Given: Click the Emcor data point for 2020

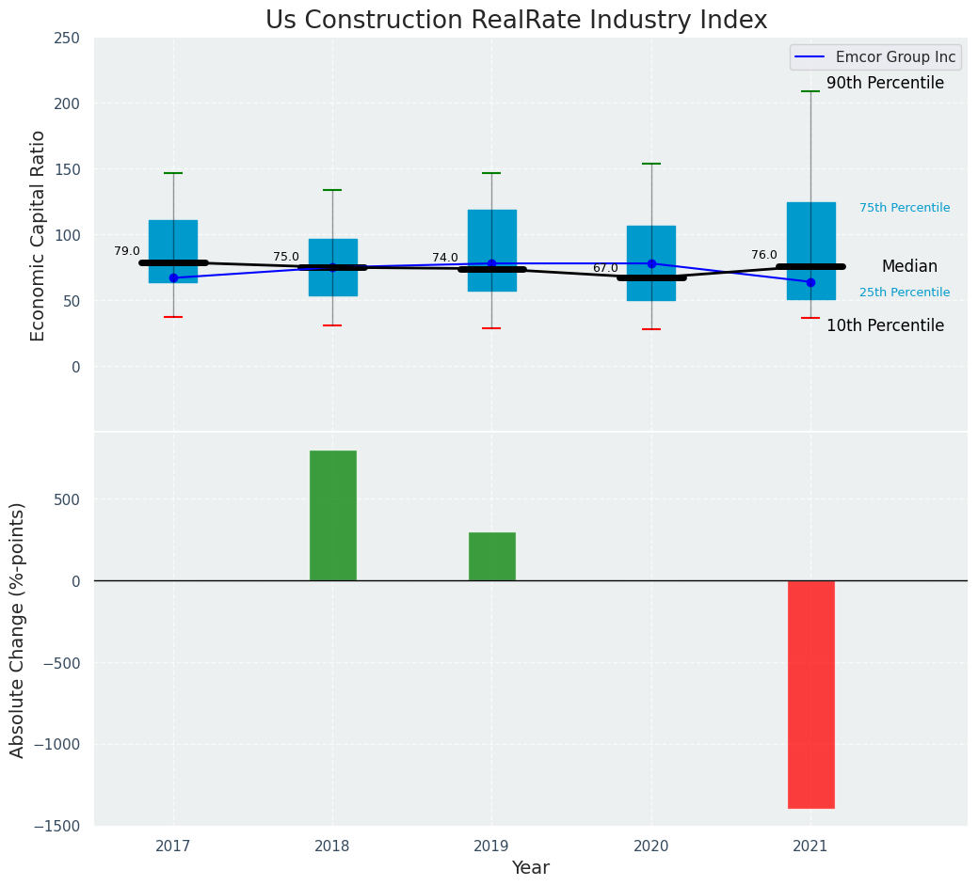Looking at the screenshot, I should click(651, 263).
